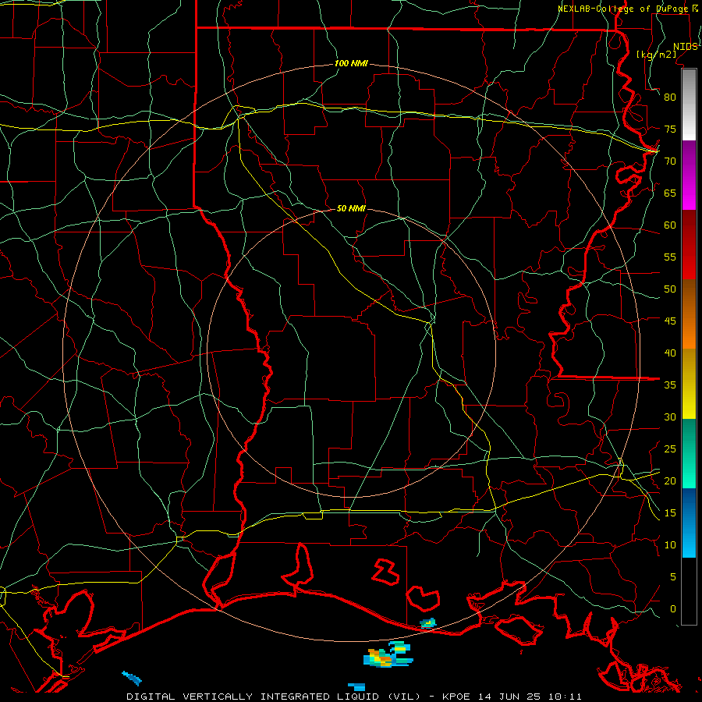Click the light-blue echo streak in the southwest Gulf
This screenshot has width=702, height=702.
coord(132,679)
